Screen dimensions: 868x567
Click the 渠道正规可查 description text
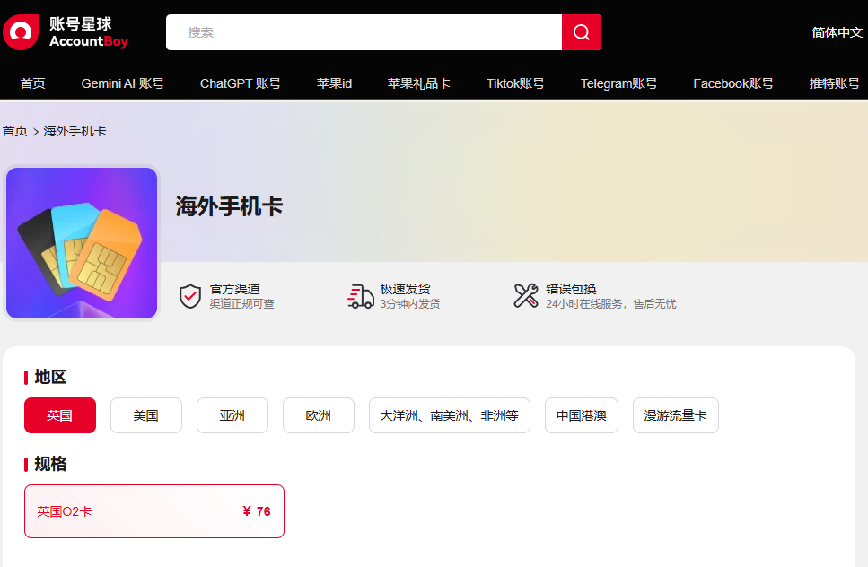pyautogui.click(x=242, y=304)
